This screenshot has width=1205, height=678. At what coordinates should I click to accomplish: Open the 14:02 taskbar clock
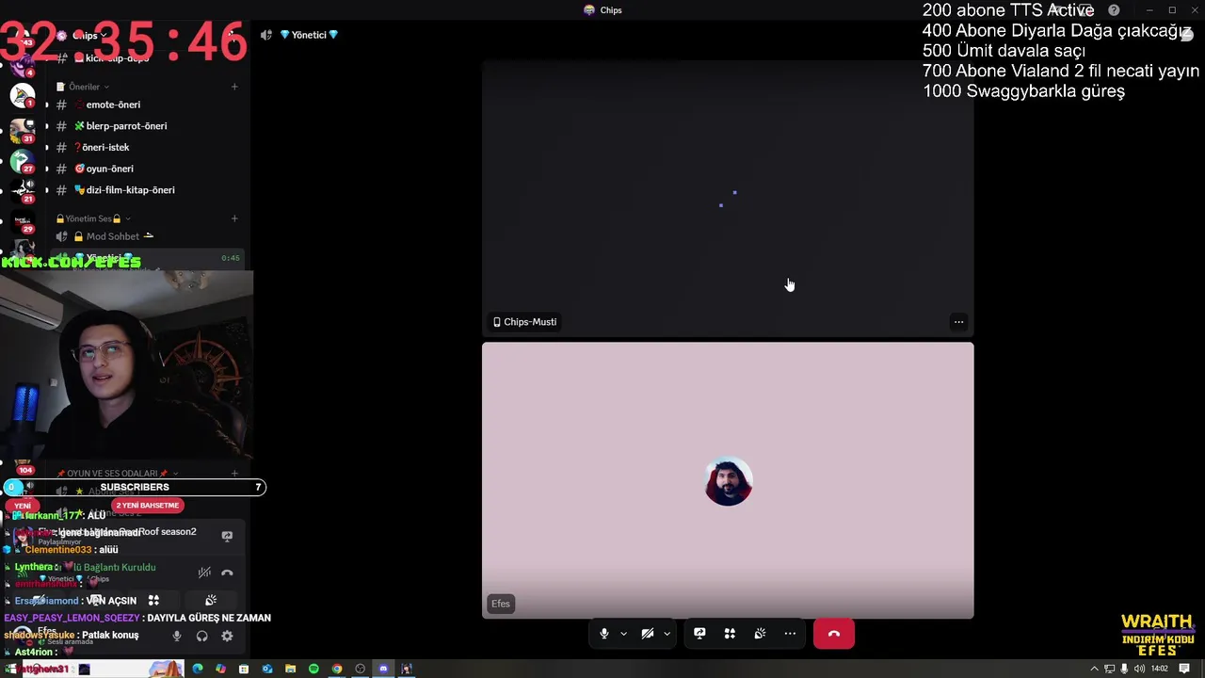coord(1160,670)
